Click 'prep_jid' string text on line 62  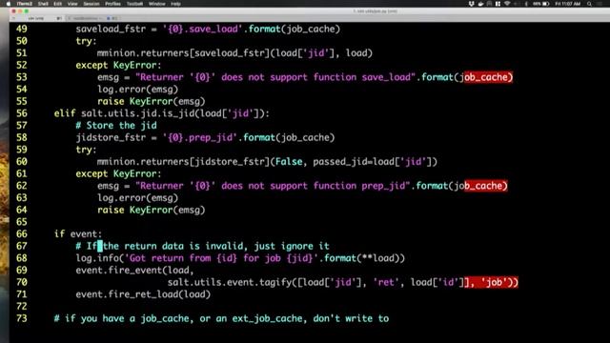coord(383,186)
